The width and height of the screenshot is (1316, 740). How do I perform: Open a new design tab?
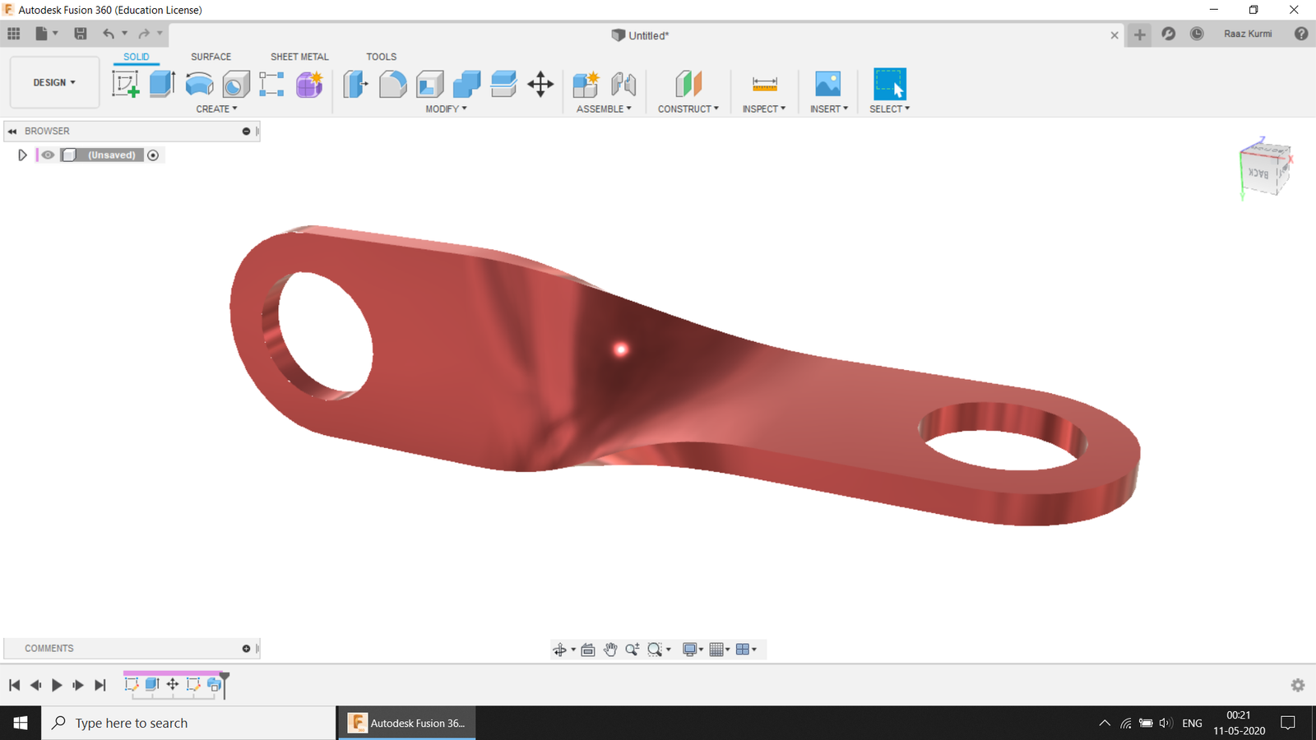tap(1139, 35)
